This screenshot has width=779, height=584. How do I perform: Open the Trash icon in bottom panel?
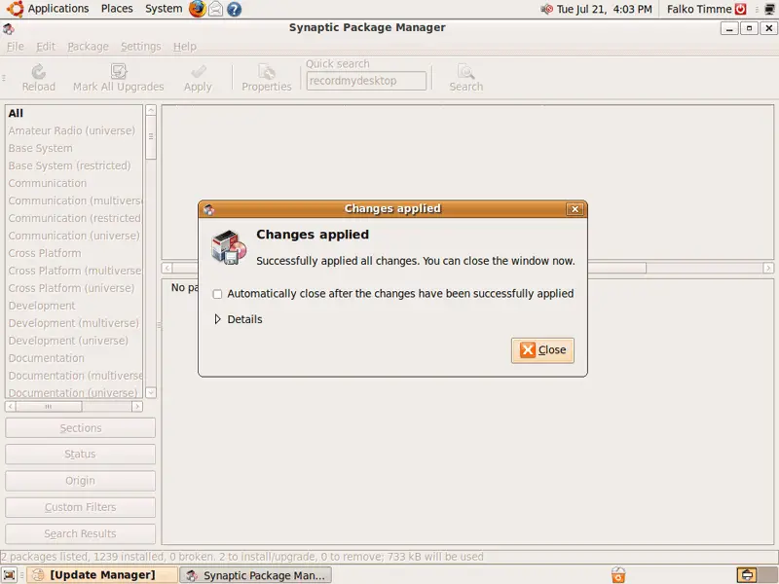[x=618, y=575]
